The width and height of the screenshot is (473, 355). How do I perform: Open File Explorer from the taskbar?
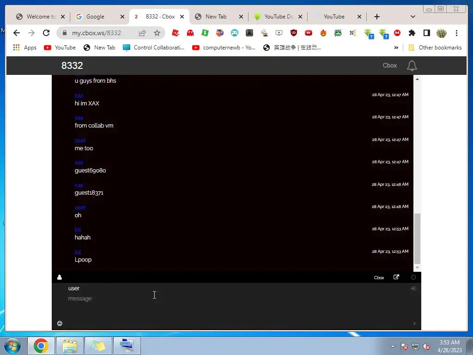tap(70, 346)
